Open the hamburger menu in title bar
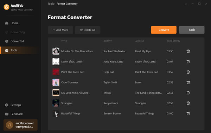 pos(186,4)
